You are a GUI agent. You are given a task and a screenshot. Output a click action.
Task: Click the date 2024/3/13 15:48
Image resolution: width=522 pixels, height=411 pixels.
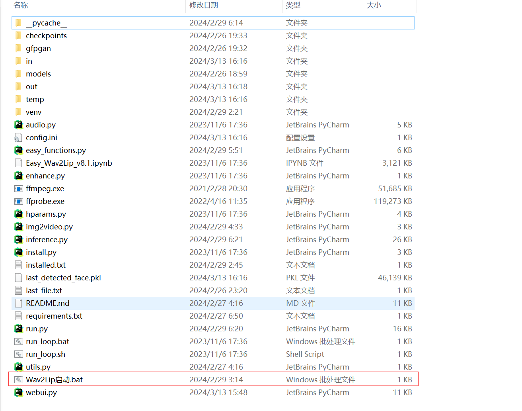pyautogui.click(x=218, y=392)
